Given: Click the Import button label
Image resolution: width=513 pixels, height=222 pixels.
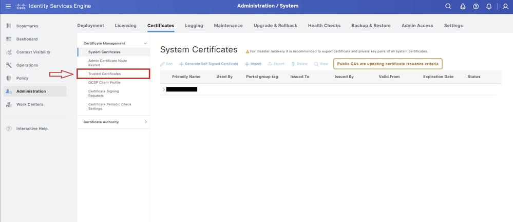Looking at the screenshot, I should coord(256,64).
